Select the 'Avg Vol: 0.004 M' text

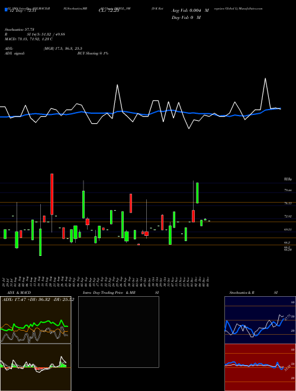pyautogui.click(x=190, y=11)
